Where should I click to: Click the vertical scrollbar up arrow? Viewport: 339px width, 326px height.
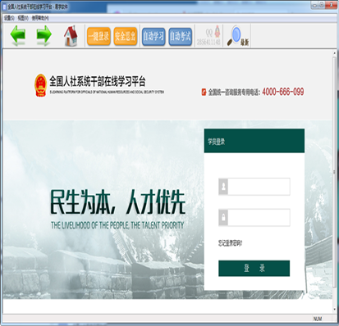coord(335,53)
